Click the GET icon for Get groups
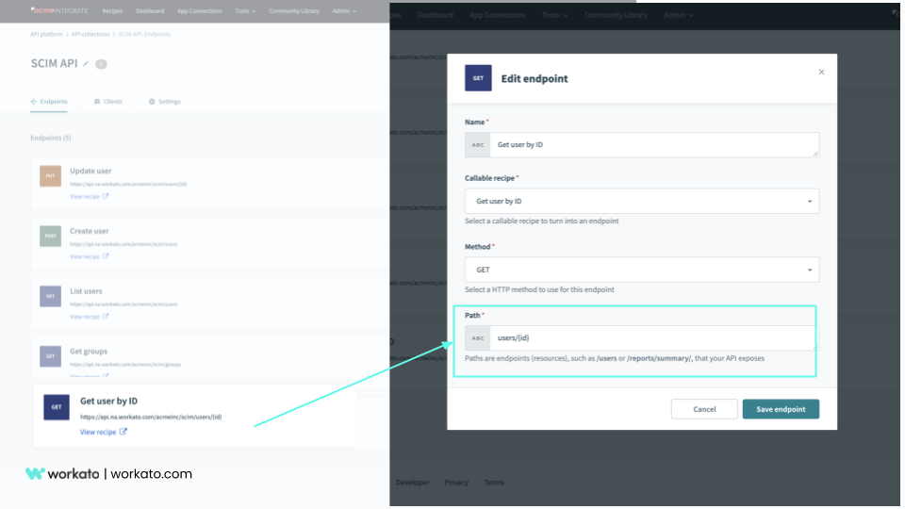905x509 pixels. point(50,356)
